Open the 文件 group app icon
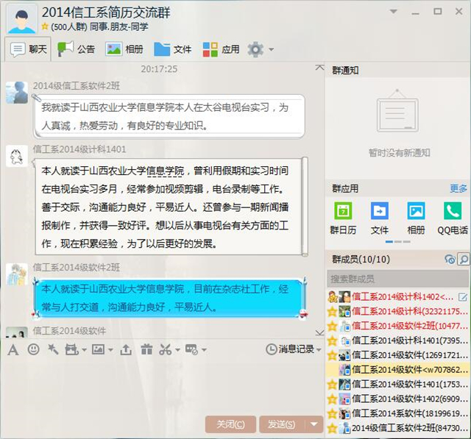 point(380,218)
